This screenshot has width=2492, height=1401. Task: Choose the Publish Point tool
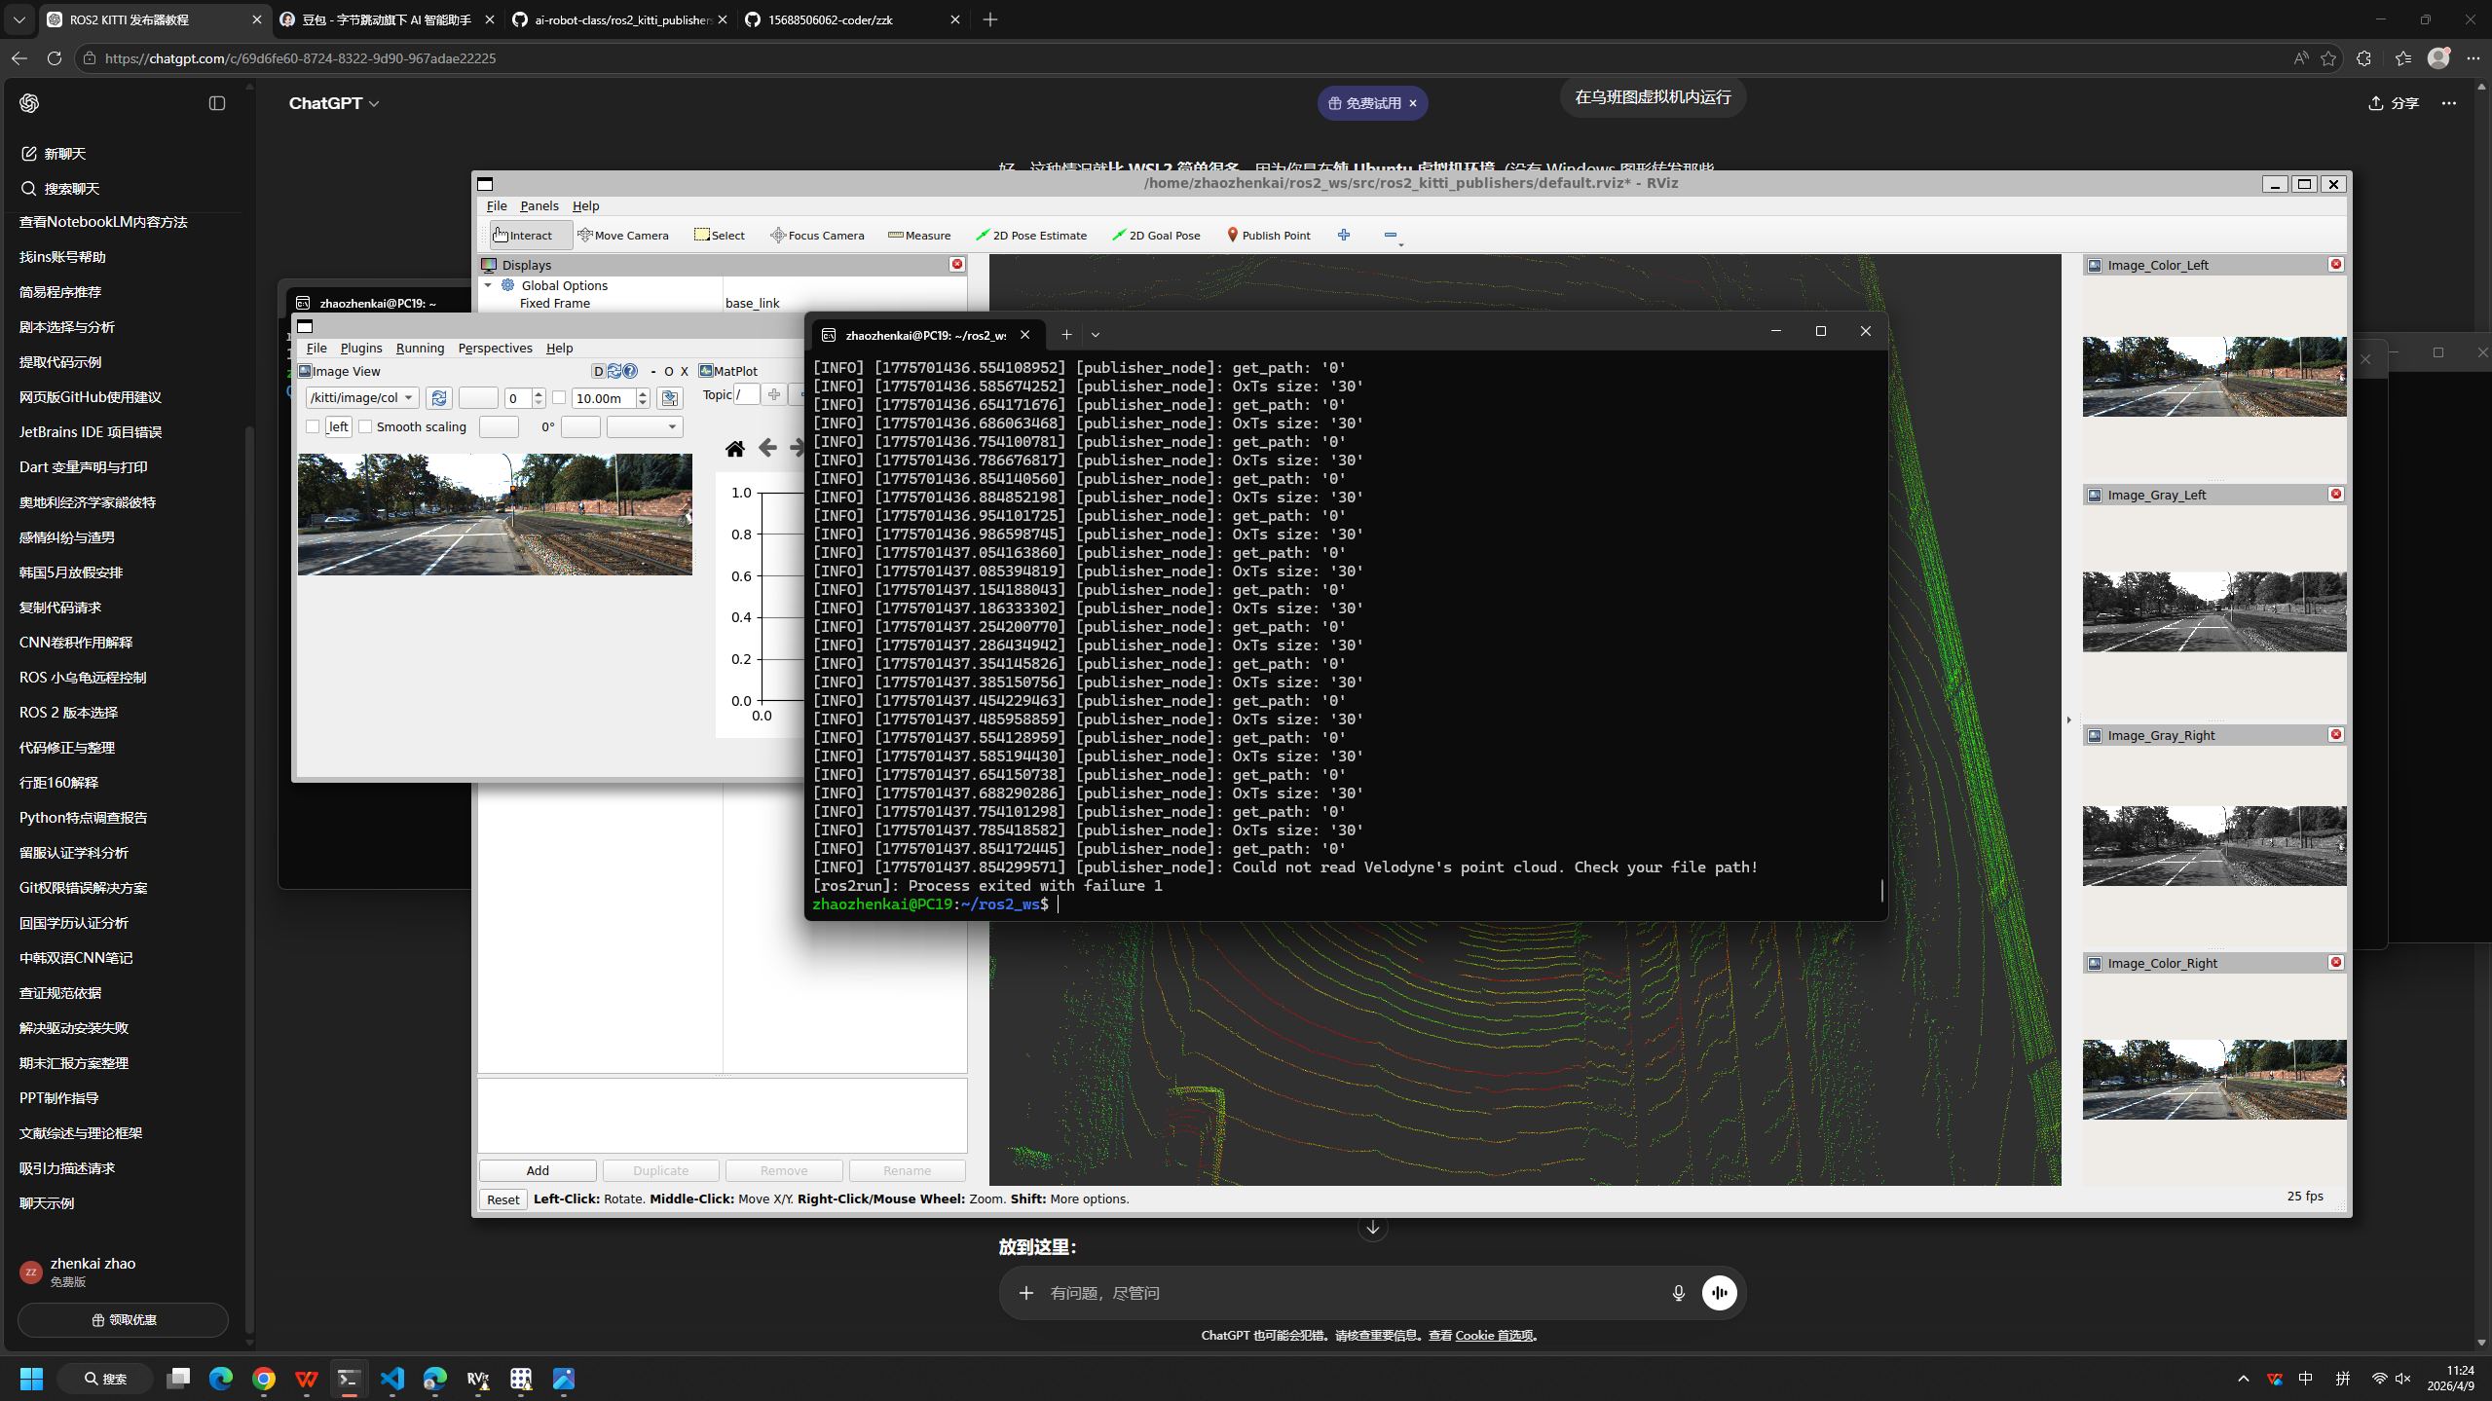1268,235
